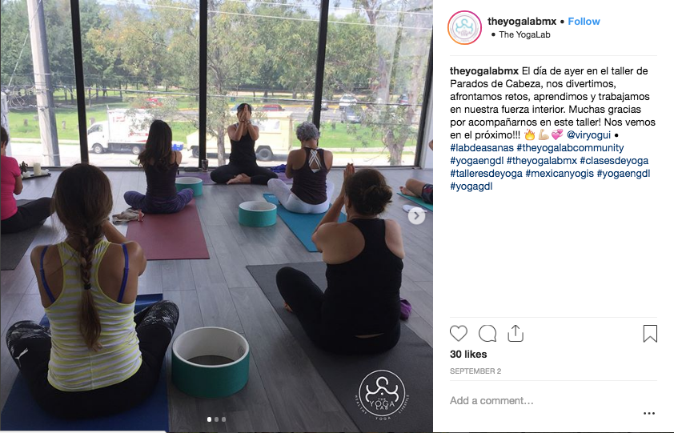
Task: Like the post with the heart icon
Action: point(458,334)
